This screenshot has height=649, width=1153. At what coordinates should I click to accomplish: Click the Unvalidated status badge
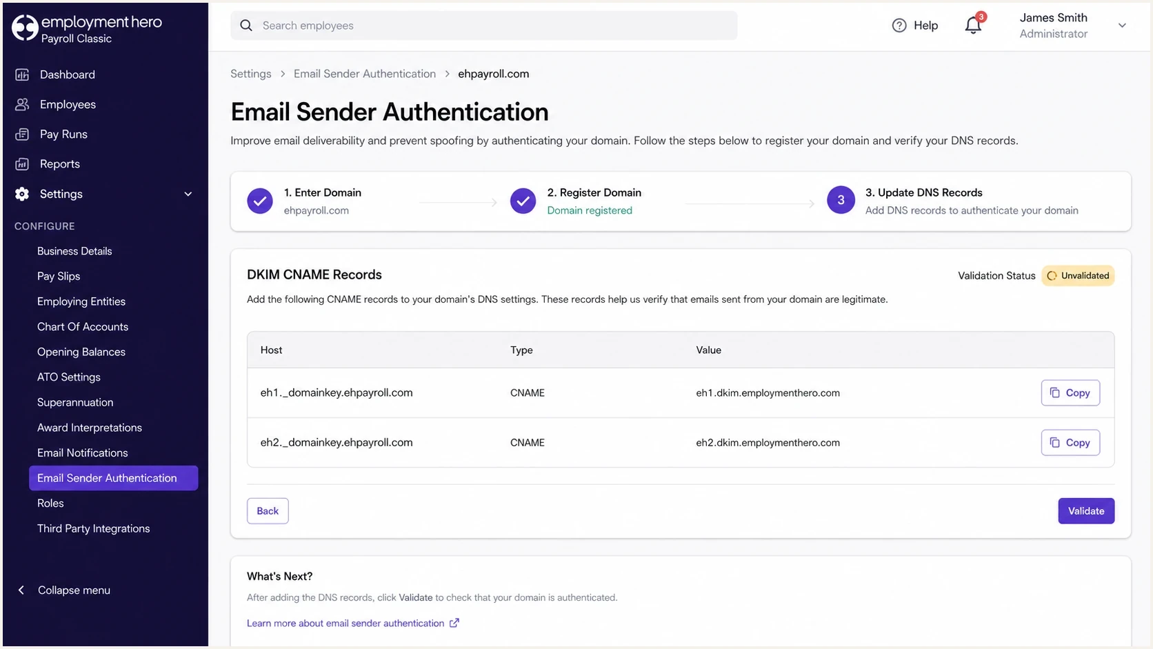click(1078, 276)
